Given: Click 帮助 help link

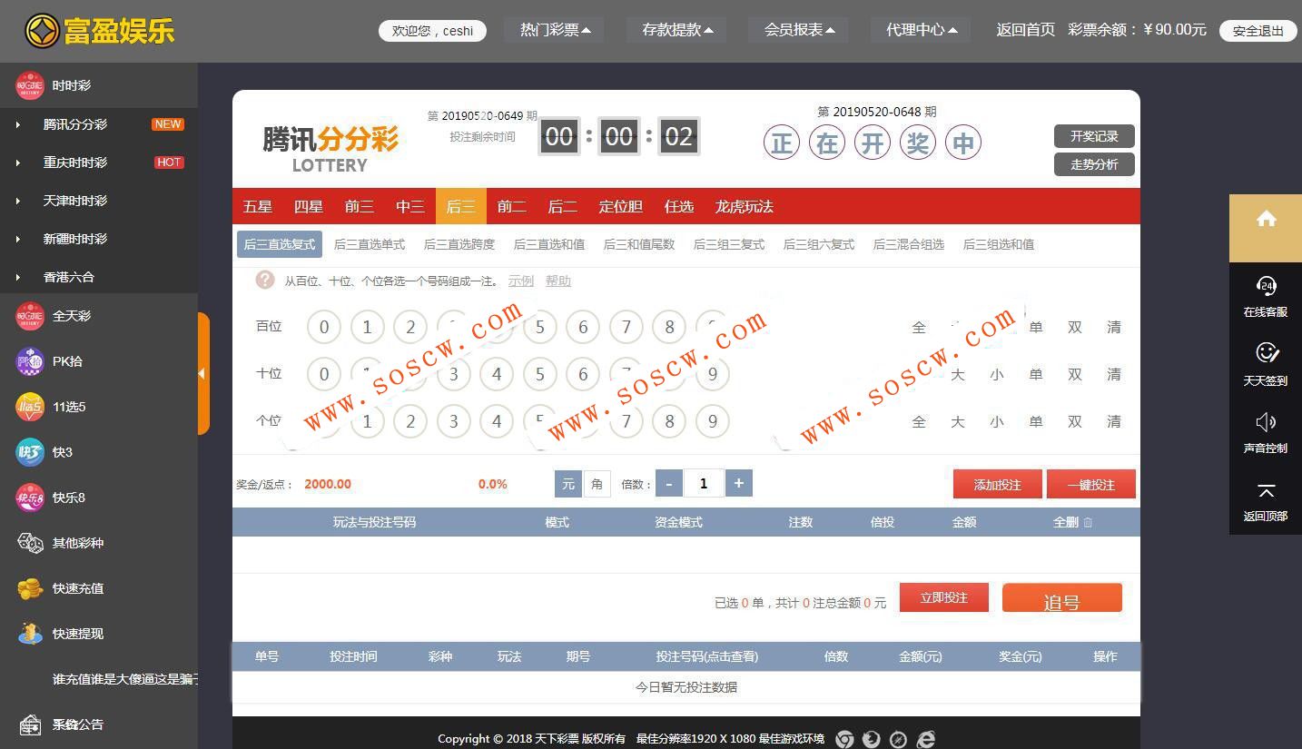Looking at the screenshot, I should (x=558, y=281).
